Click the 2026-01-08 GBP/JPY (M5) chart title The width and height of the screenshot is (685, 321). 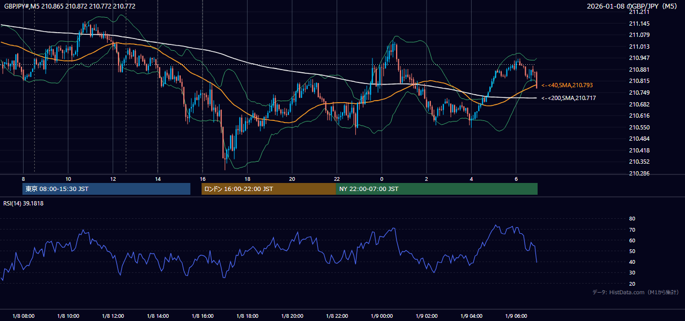point(632,6)
